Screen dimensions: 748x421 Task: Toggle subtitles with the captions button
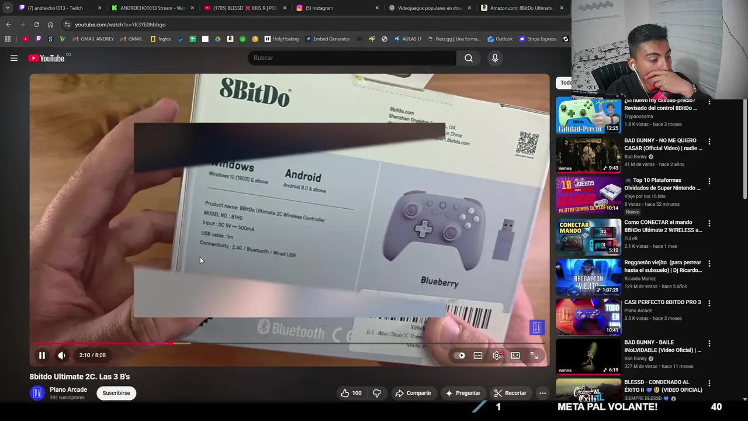coord(478,356)
